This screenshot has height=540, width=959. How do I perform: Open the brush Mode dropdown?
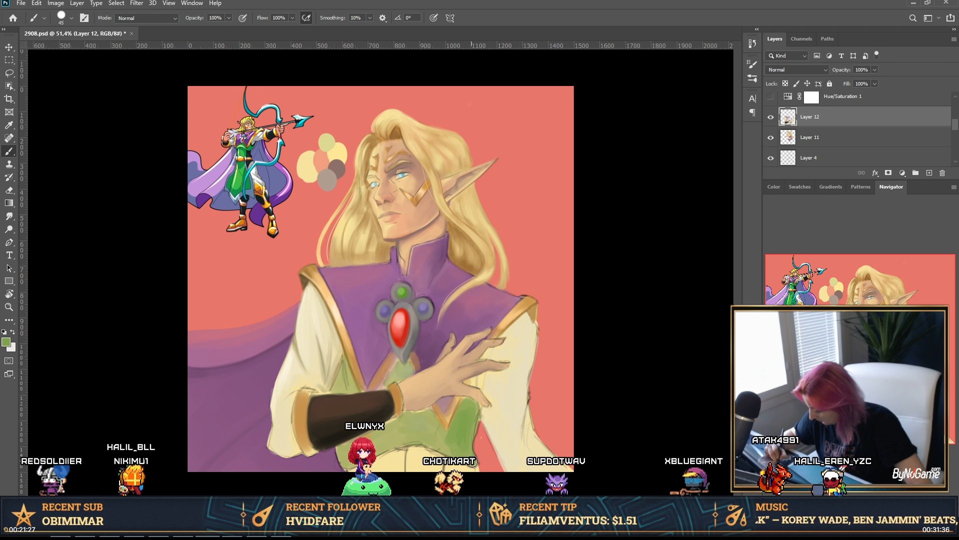[147, 18]
